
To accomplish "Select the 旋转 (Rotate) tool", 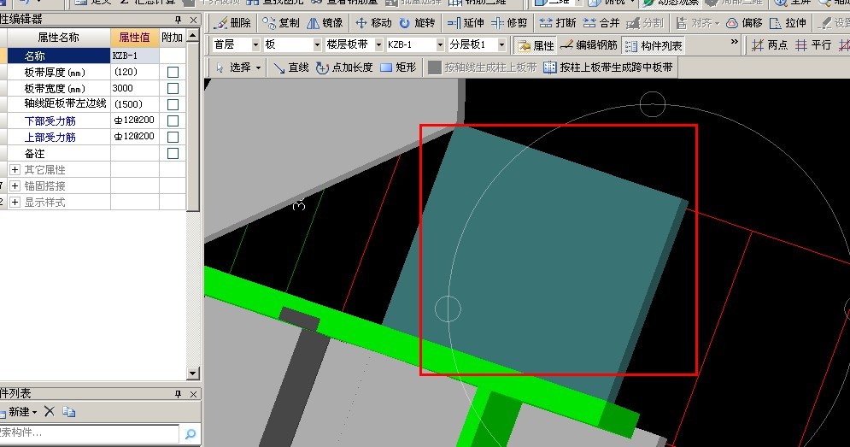I will (417, 23).
